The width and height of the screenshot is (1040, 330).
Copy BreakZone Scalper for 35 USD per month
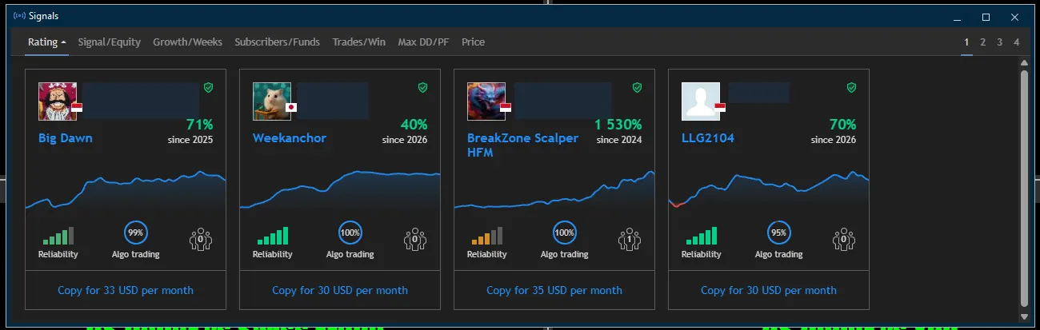pyautogui.click(x=554, y=290)
